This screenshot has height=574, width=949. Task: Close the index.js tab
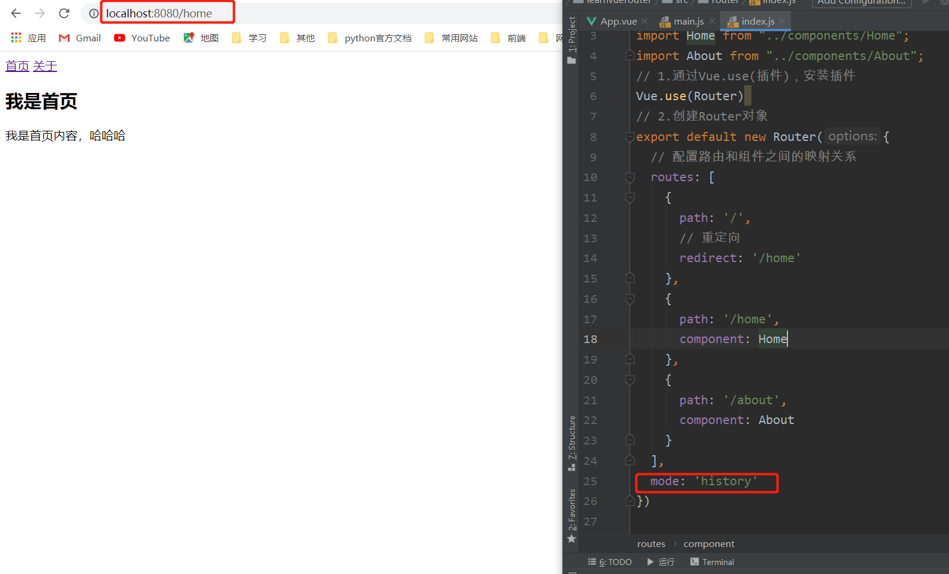pos(782,22)
